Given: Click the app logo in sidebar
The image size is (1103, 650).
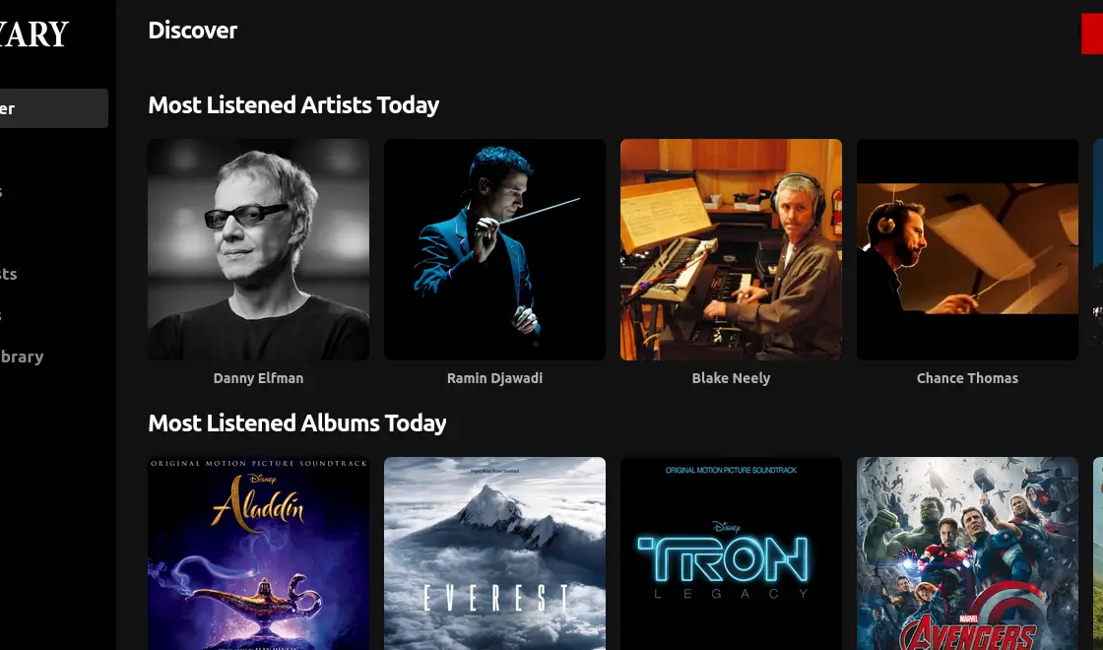Looking at the screenshot, I should point(33,33).
